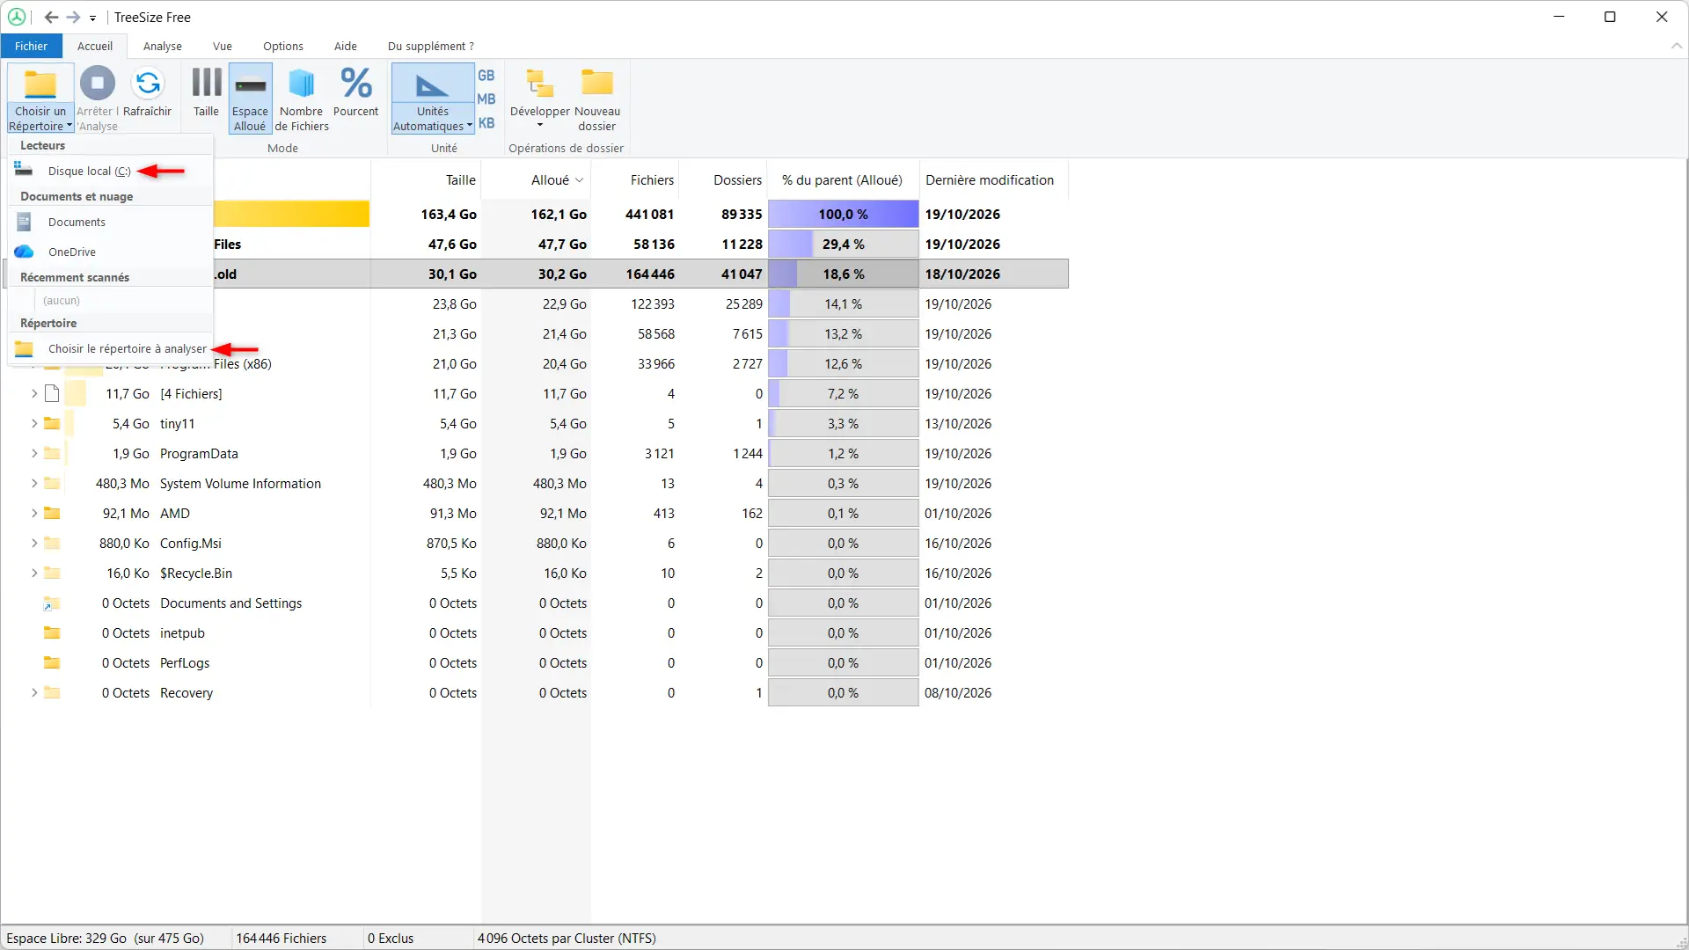Viewport: 1689px width, 950px height.
Task: Sort by the Fichiers column header
Action: point(635,179)
